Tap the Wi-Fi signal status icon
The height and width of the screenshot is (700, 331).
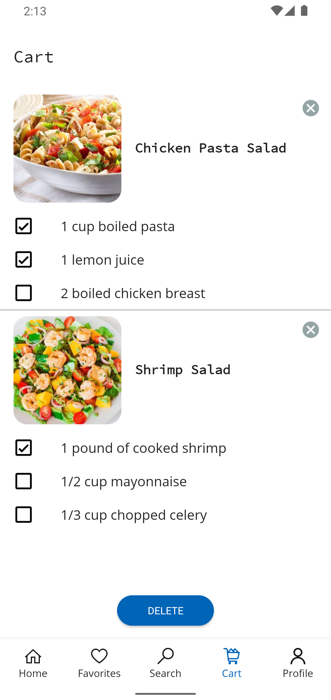click(x=276, y=11)
